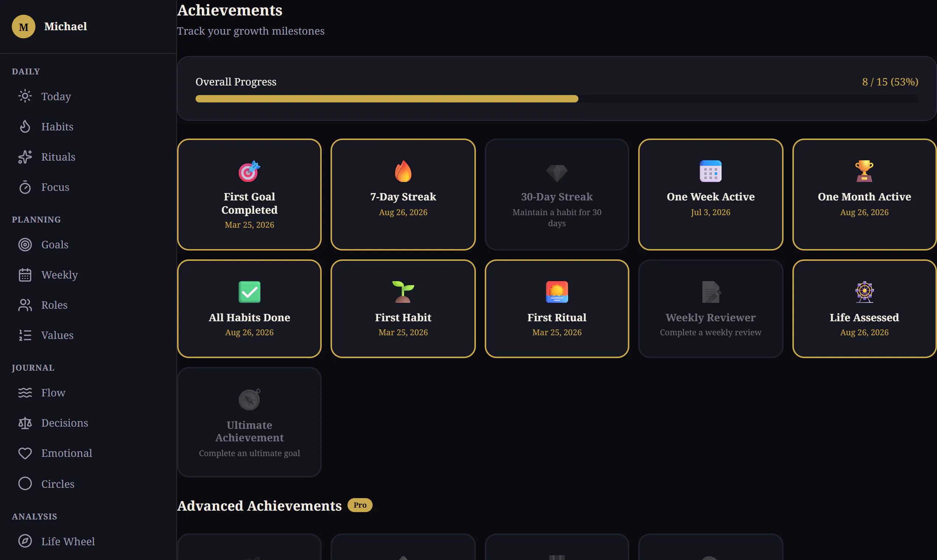
Task: Click the green checkmark icon on All Habits Done
Action: pyautogui.click(x=249, y=292)
